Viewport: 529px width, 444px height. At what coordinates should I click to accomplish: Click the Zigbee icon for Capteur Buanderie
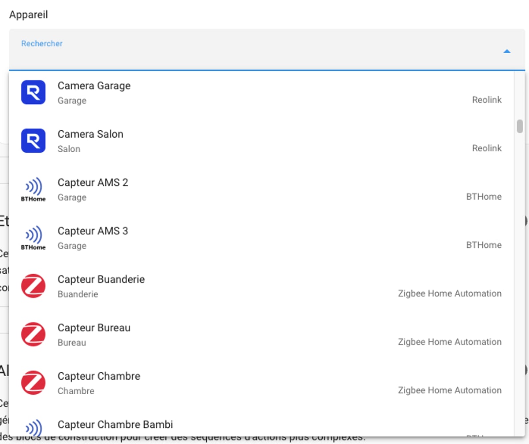tap(33, 286)
